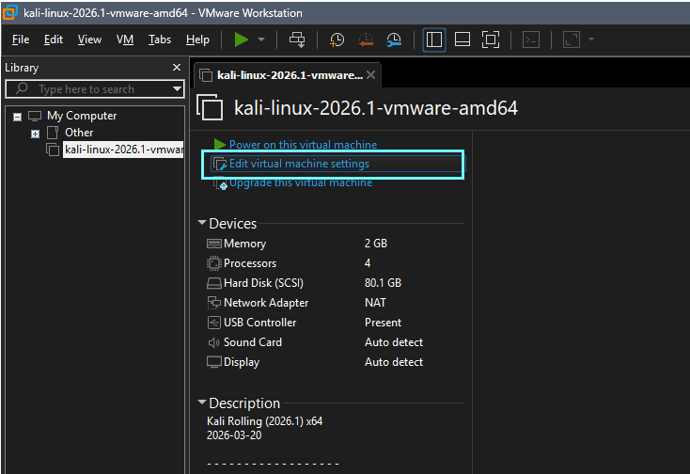The width and height of the screenshot is (690, 474).
Task: Click the 2026-03-20 date text in description
Action: [x=234, y=435]
